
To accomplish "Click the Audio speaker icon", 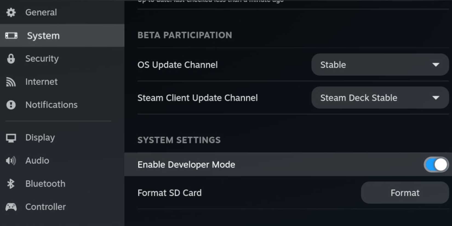I will tap(11, 161).
